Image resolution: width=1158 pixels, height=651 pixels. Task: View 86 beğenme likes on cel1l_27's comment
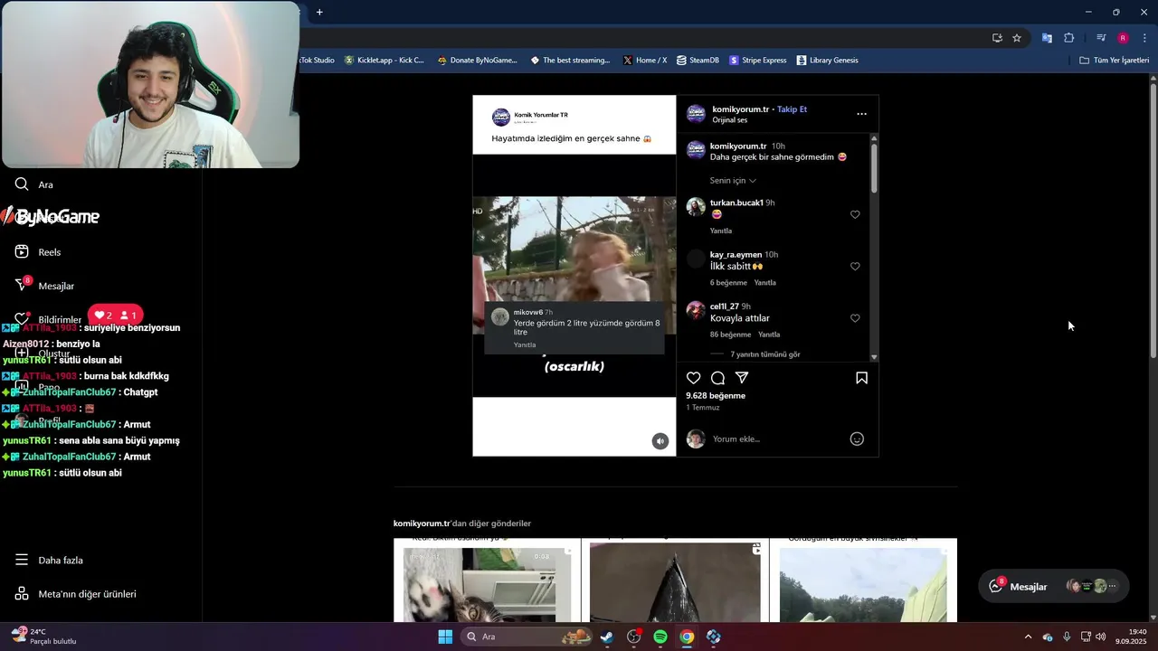(732, 335)
